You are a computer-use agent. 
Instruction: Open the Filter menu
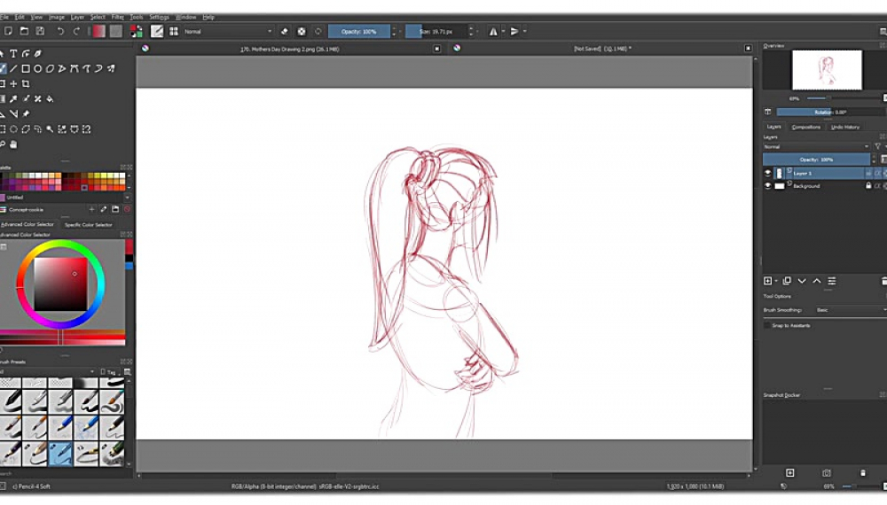click(x=118, y=17)
